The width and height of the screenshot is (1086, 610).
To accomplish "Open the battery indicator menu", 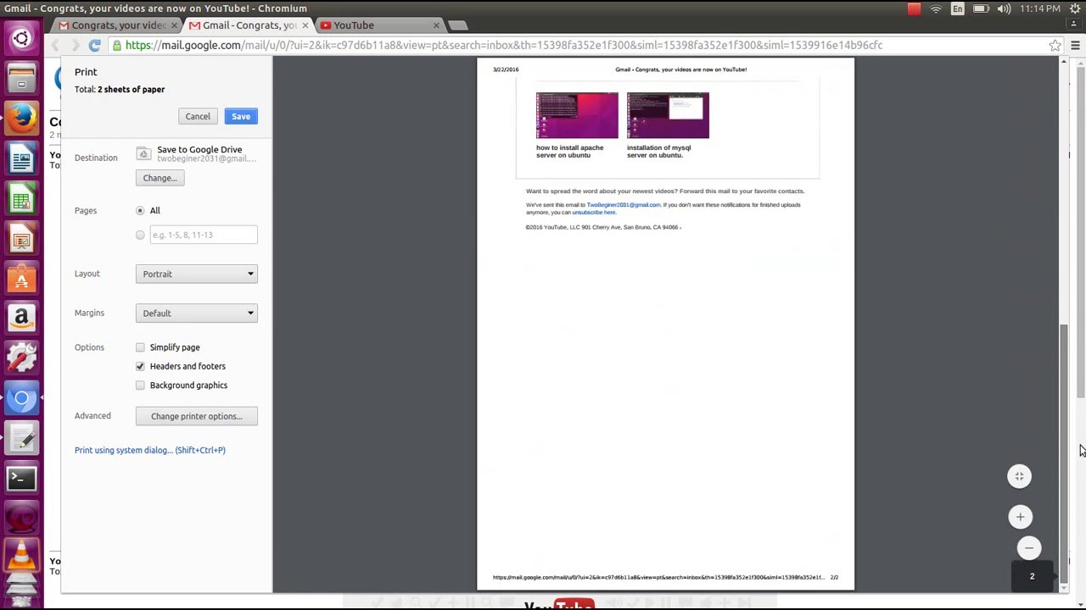I will pyautogui.click(x=981, y=8).
